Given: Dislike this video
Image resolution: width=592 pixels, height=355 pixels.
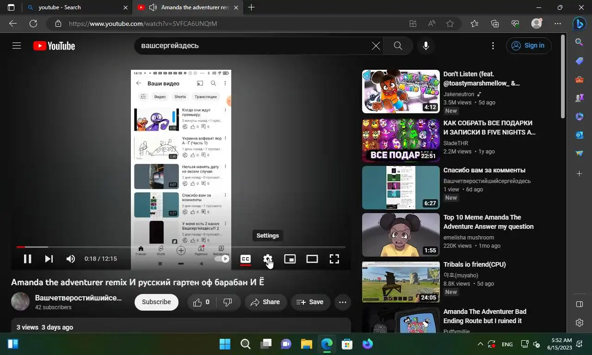Looking at the screenshot, I should pos(228,302).
